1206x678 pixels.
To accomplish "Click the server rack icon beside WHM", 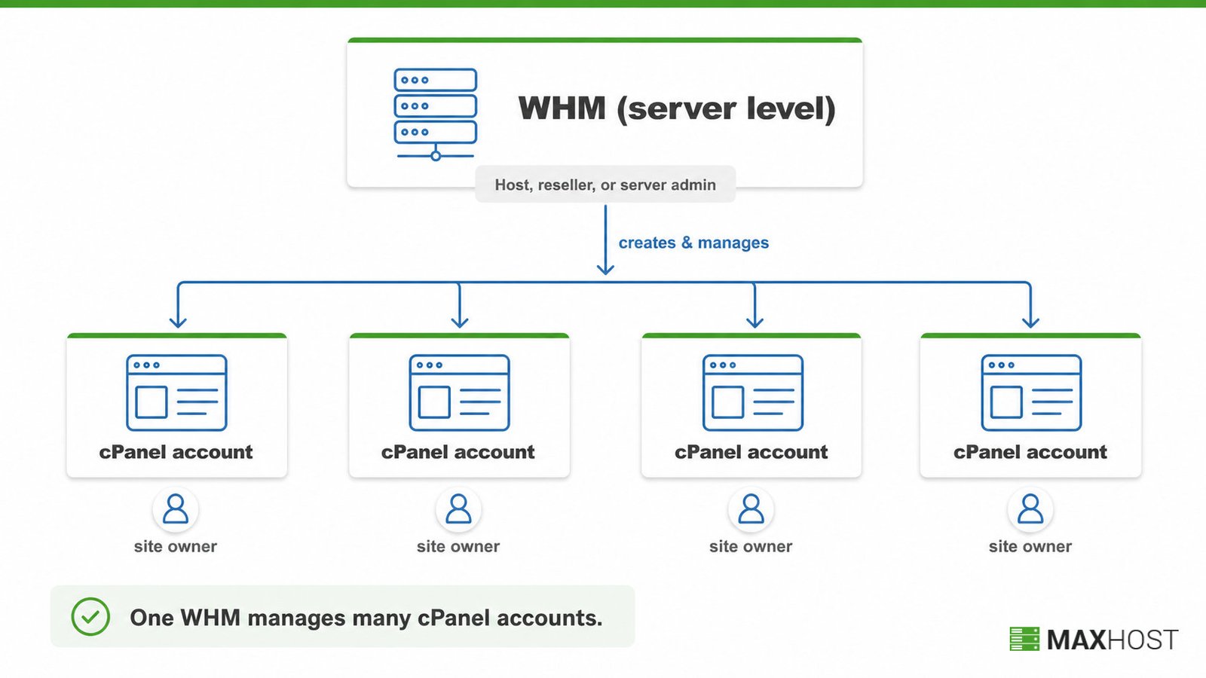I will coord(436,115).
